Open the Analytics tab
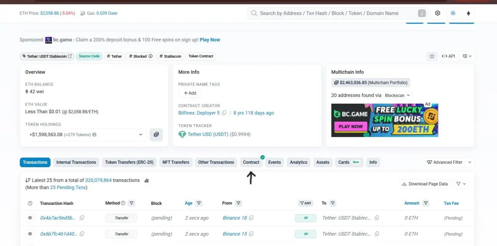The image size is (497, 246). [x=299, y=162]
